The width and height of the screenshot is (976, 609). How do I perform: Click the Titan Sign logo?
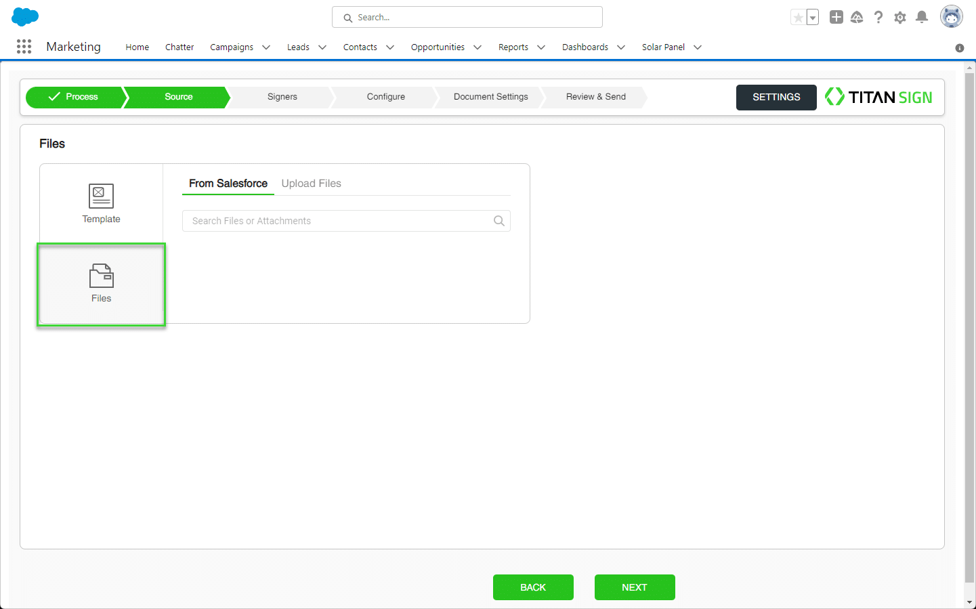pos(878,97)
